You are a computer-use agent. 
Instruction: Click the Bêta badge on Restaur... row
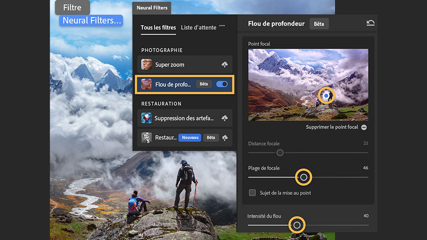211,138
